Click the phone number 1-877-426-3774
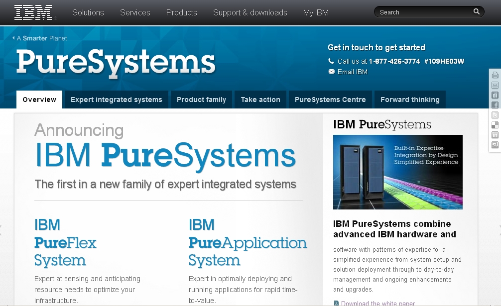 [x=394, y=61]
